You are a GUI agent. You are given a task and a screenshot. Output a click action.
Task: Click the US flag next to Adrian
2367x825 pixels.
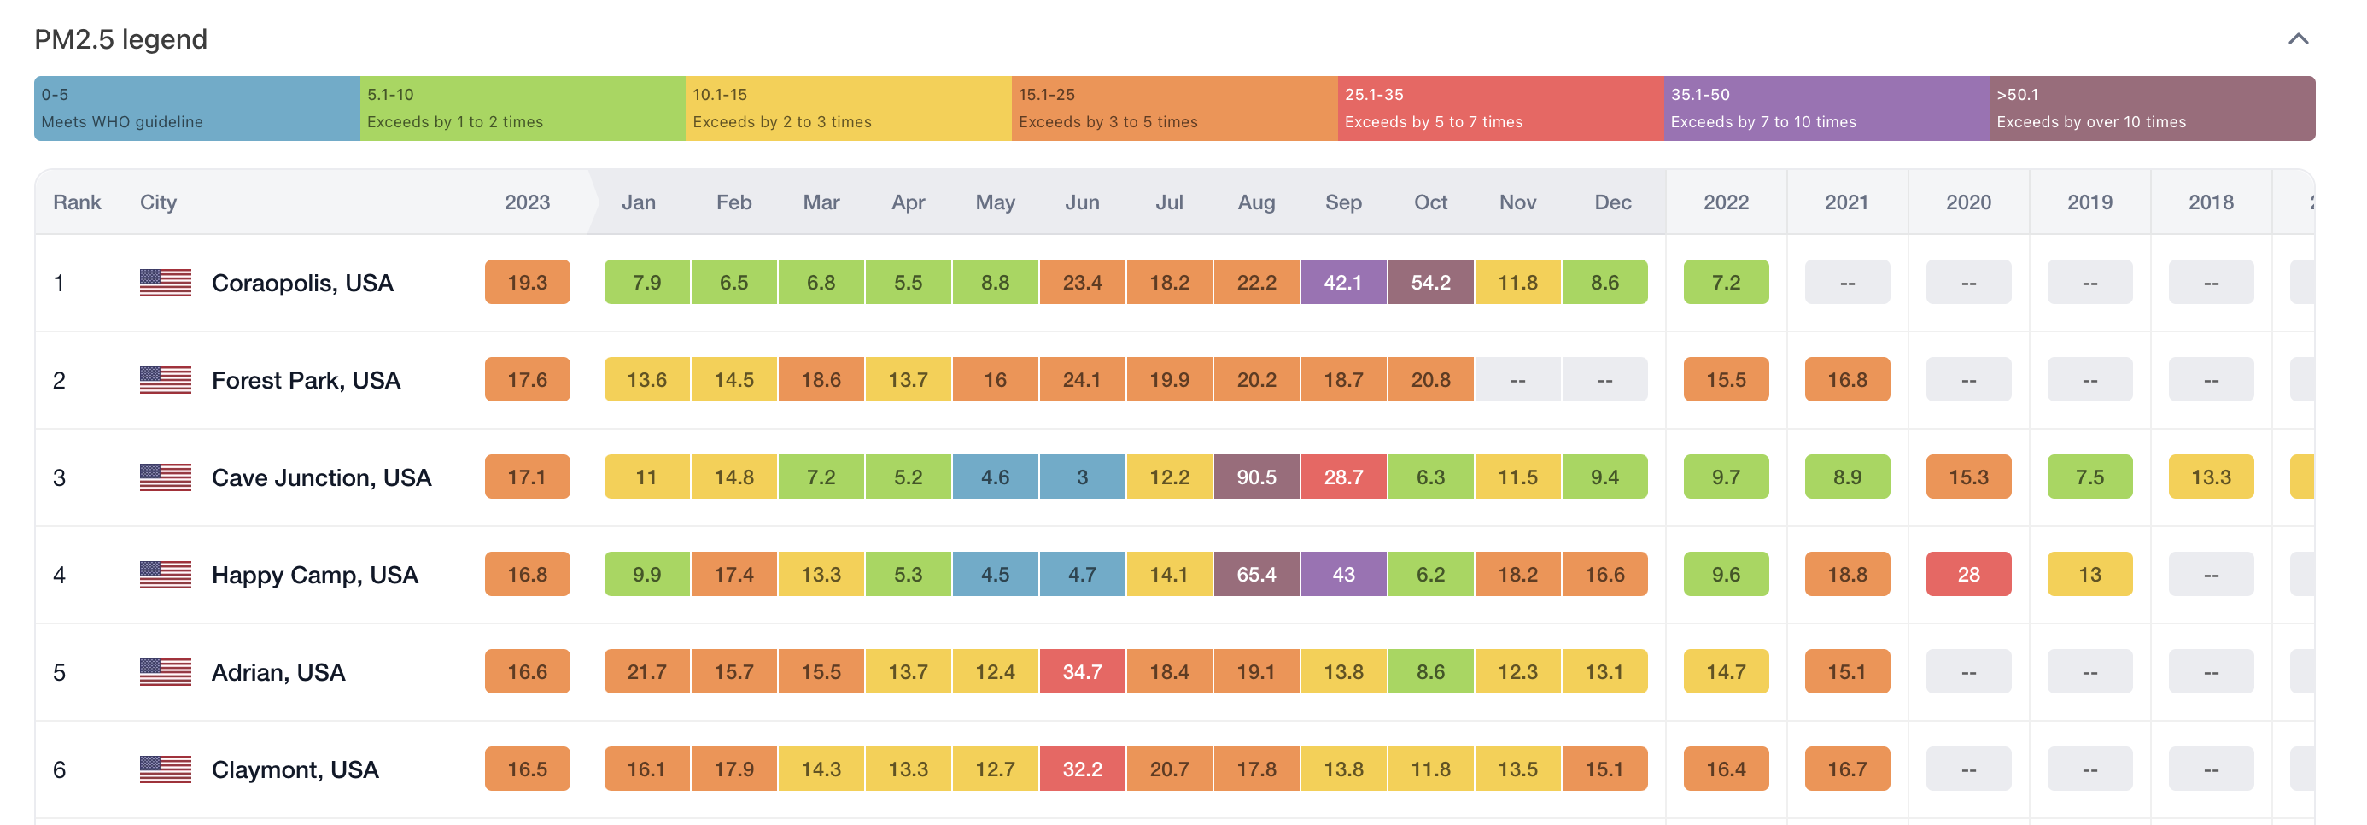[x=166, y=671]
